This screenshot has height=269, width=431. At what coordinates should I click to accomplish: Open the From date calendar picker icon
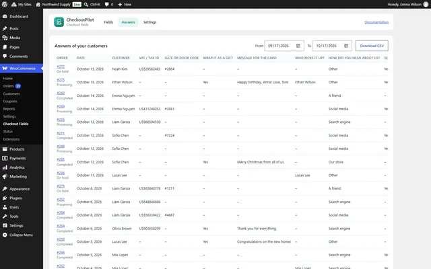[x=298, y=46]
